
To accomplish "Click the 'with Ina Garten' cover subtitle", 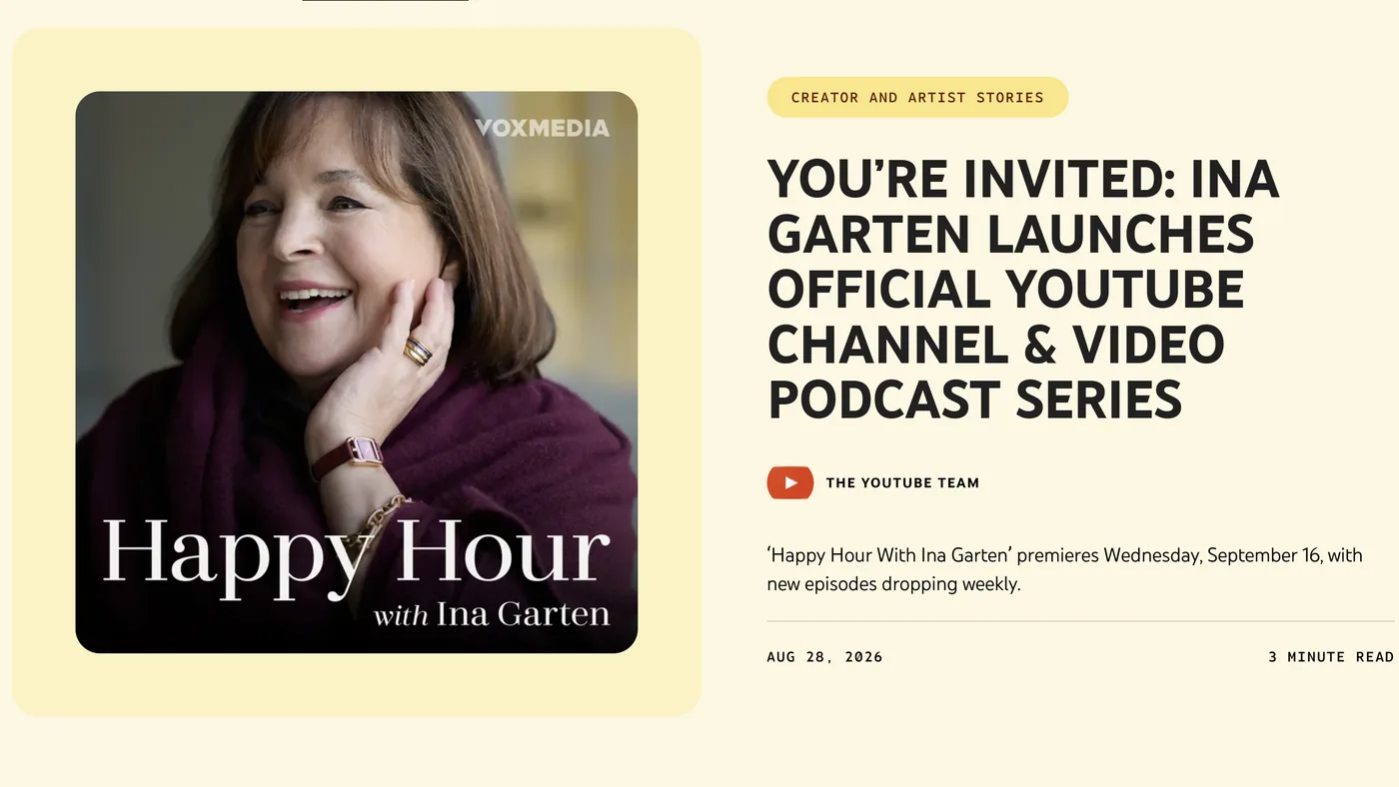I will (x=492, y=613).
